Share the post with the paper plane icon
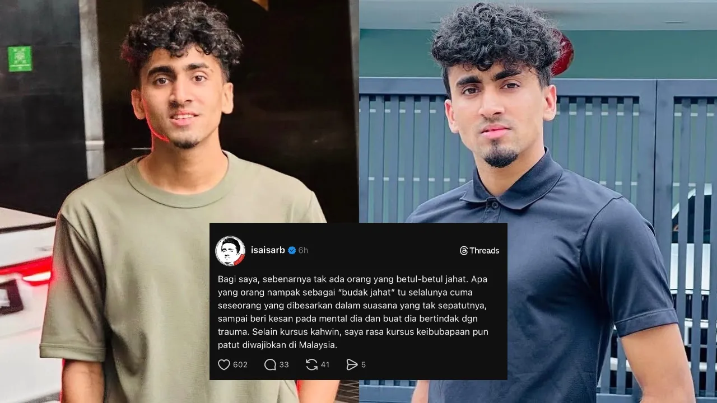 [352, 365]
